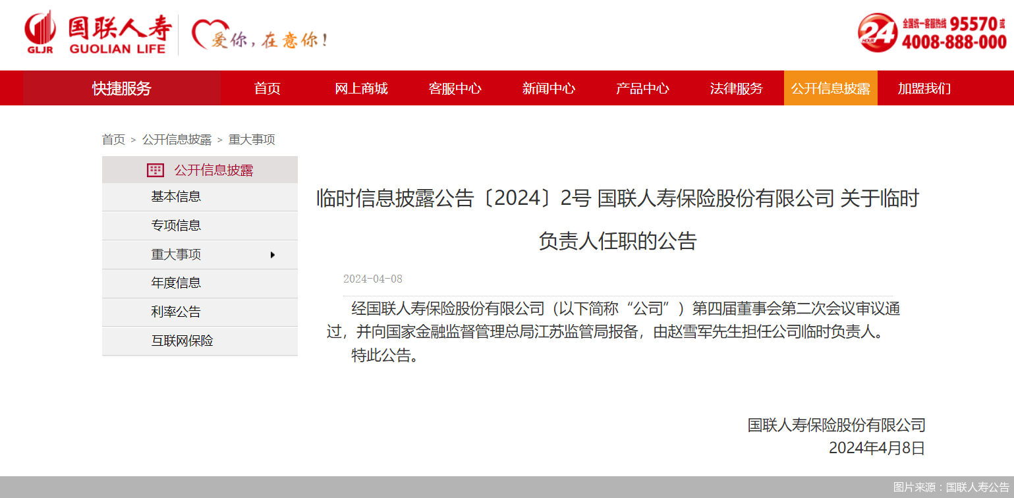Open 法律服务 navigation item
Viewport: 1014px width, 498px height.
click(737, 88)
